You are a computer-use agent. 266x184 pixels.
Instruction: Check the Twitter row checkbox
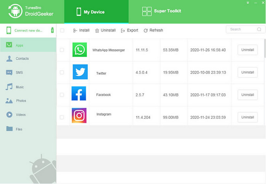tap(62, 72)
